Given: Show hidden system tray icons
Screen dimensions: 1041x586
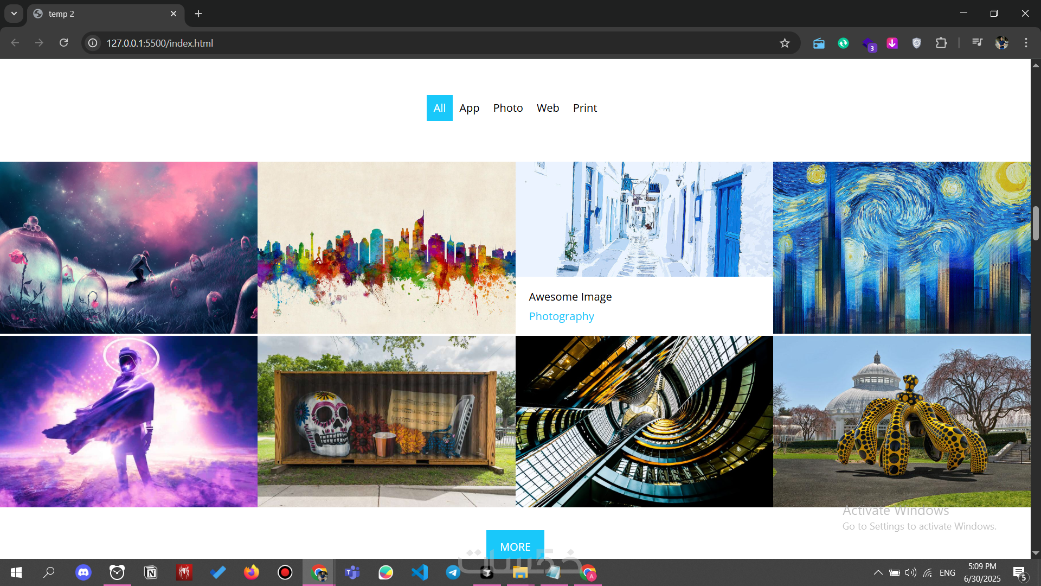Looking at the screenshot, I should pyautogui.click(x=878, y=572).
